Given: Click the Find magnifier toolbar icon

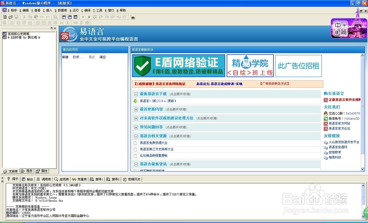Looking at the screenshot, I should [56, 17].
